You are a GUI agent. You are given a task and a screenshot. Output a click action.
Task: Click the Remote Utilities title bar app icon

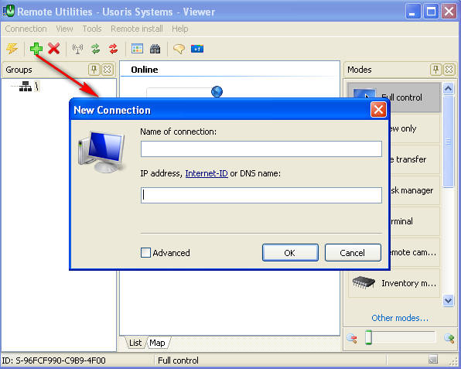[x=9, y=12]
